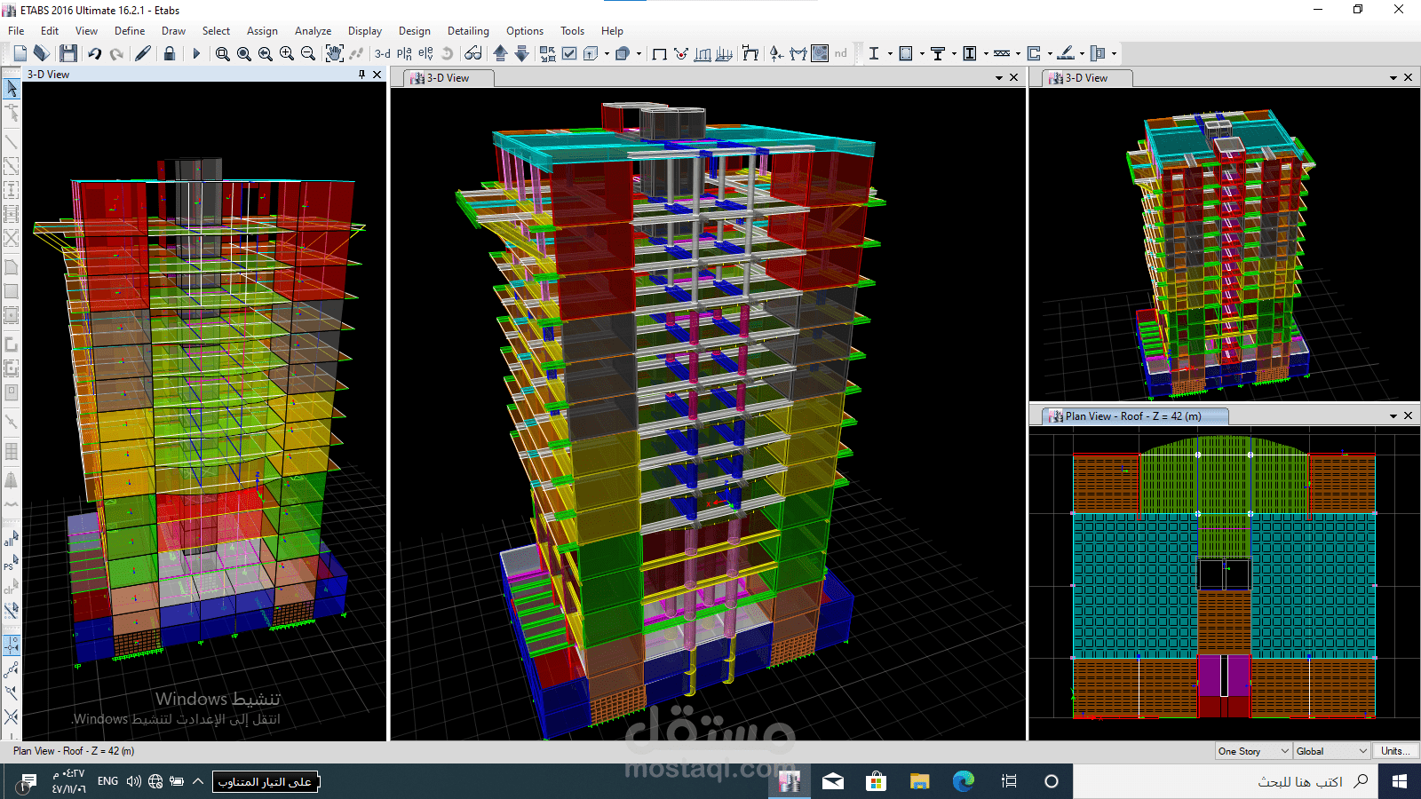Image resolution: width=1421 pixels, height=799 pixels.
Task: Click the Units button
Action: 1394,751
